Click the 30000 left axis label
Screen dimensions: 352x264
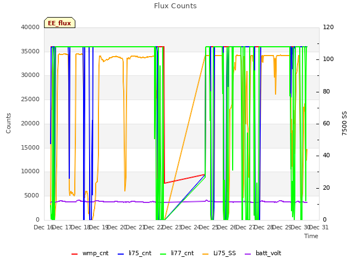[x=30, y=75]
